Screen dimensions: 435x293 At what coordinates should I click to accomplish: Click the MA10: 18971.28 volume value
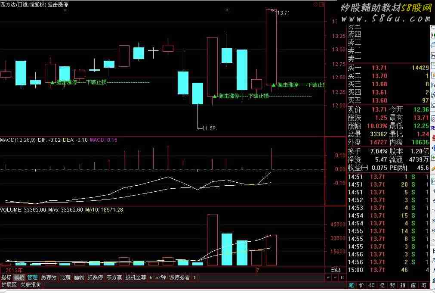104,210
